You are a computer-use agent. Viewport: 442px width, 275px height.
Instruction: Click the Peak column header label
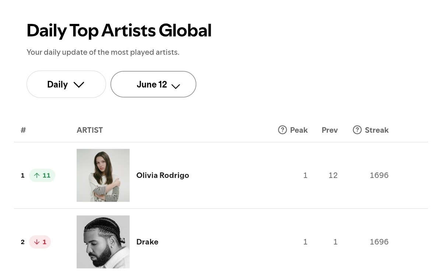(299, 130)
